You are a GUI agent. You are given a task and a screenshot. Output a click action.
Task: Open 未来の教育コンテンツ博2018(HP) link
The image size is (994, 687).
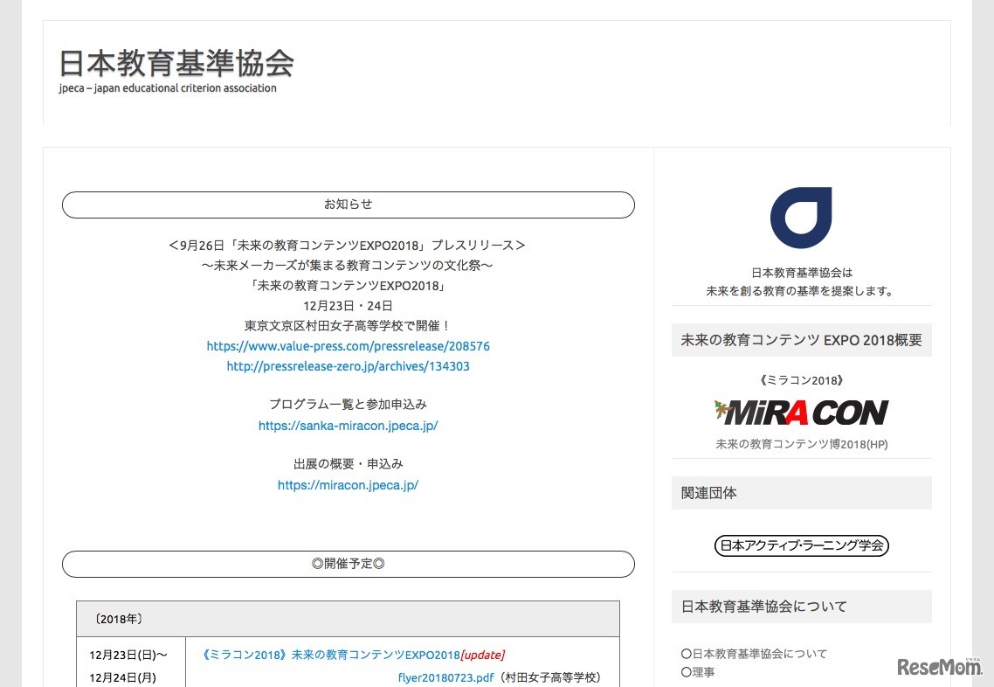tap(801, 445)
